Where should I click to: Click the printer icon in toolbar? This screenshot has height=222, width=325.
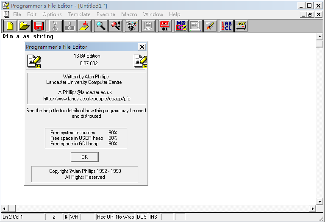click(242, 26)
